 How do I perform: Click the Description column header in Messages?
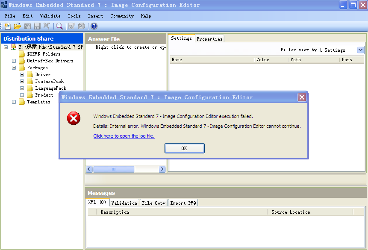click(182, 212)
